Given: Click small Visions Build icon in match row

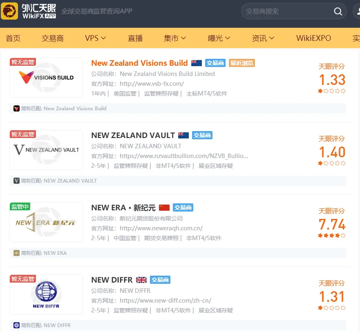Looking at the screenshot, I should pos(16,109).
